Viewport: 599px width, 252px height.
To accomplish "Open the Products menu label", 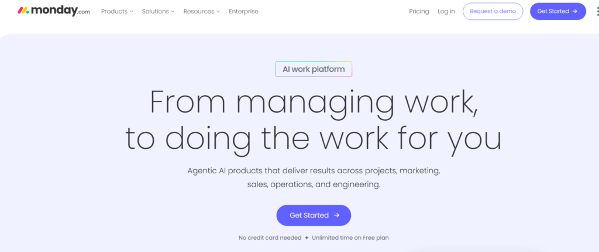I will (x=114, y=11).
